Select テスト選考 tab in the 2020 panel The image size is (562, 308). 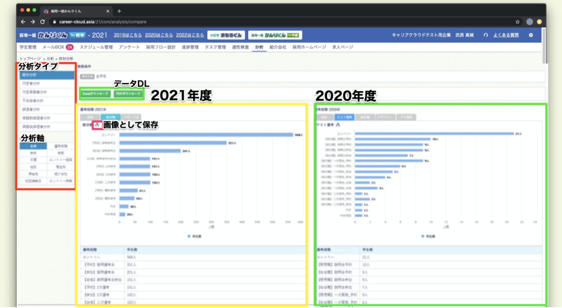tap(345, 117)
